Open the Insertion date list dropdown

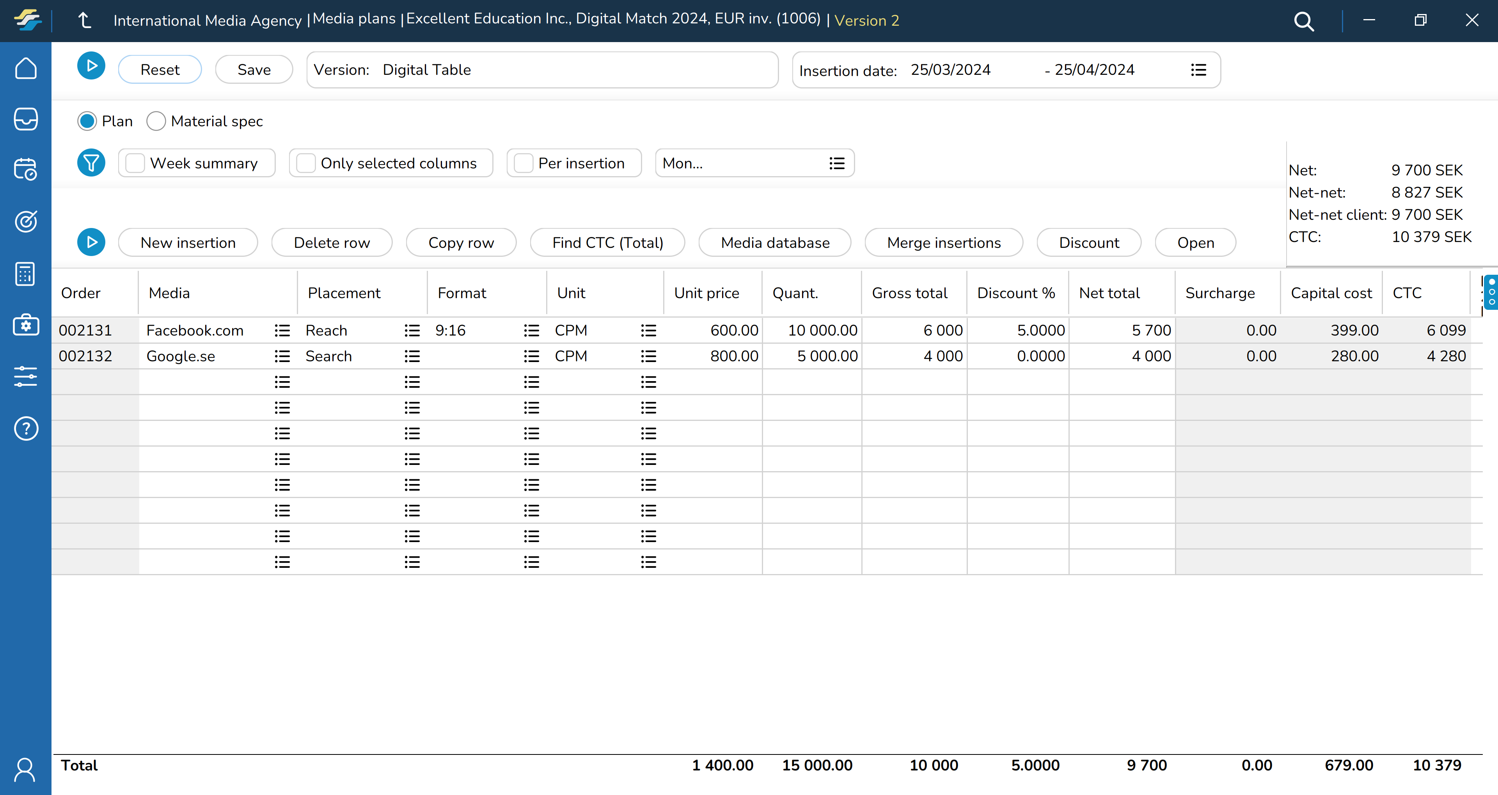pyautogui.click(x=1198, y=70)
